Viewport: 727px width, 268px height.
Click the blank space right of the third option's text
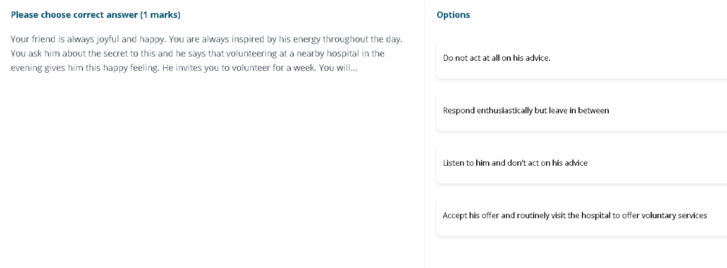click(657, 163)
